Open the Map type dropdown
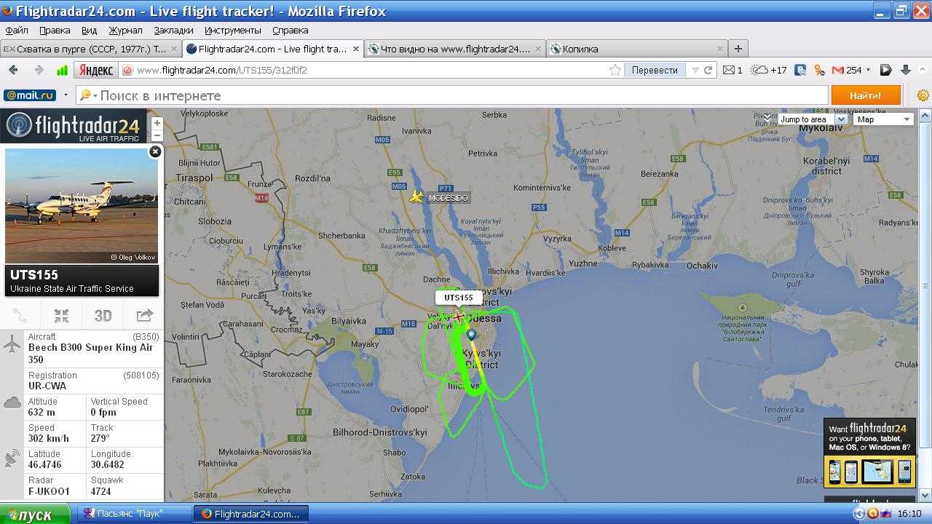Image resolution: width=932 pixels, height=524 pixels. (883, 119)
